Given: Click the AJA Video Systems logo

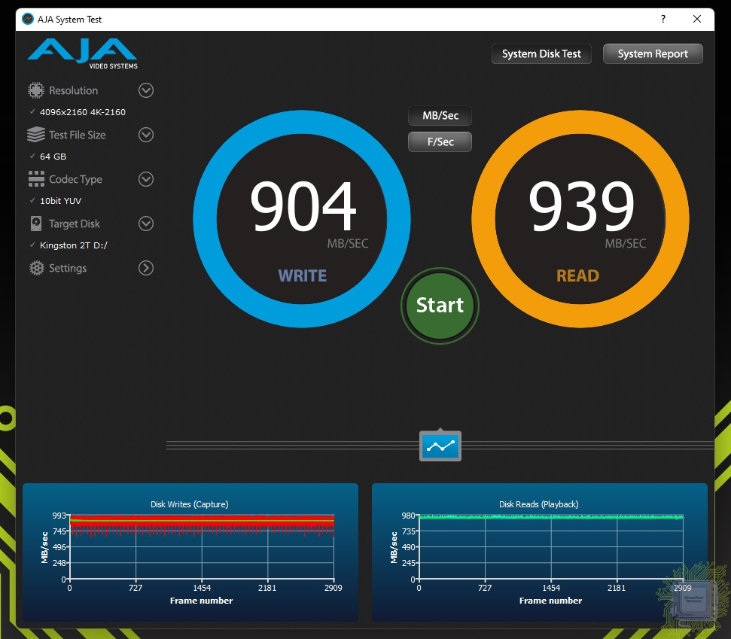Looking at the screenshot, I should coord(82,53).
